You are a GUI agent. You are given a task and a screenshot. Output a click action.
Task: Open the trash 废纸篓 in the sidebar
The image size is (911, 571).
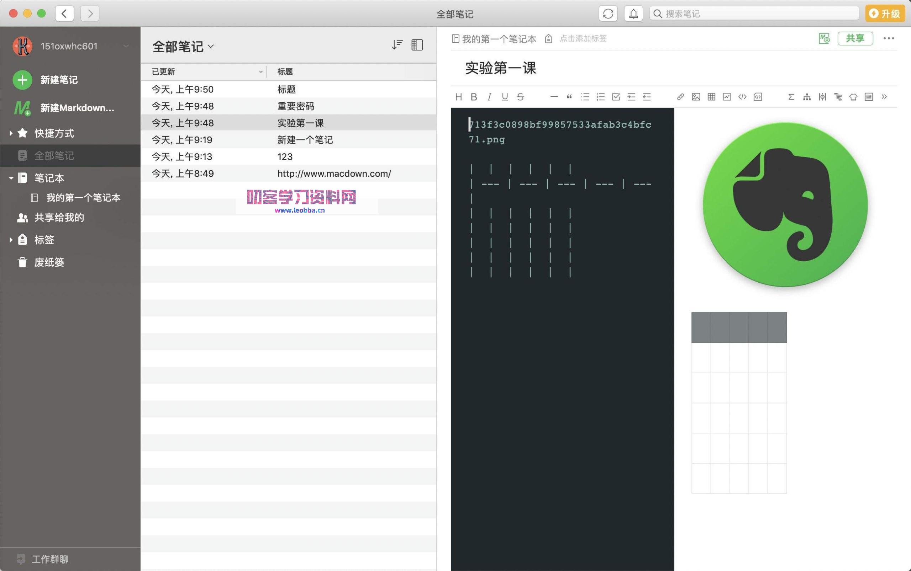pos(49,262)
